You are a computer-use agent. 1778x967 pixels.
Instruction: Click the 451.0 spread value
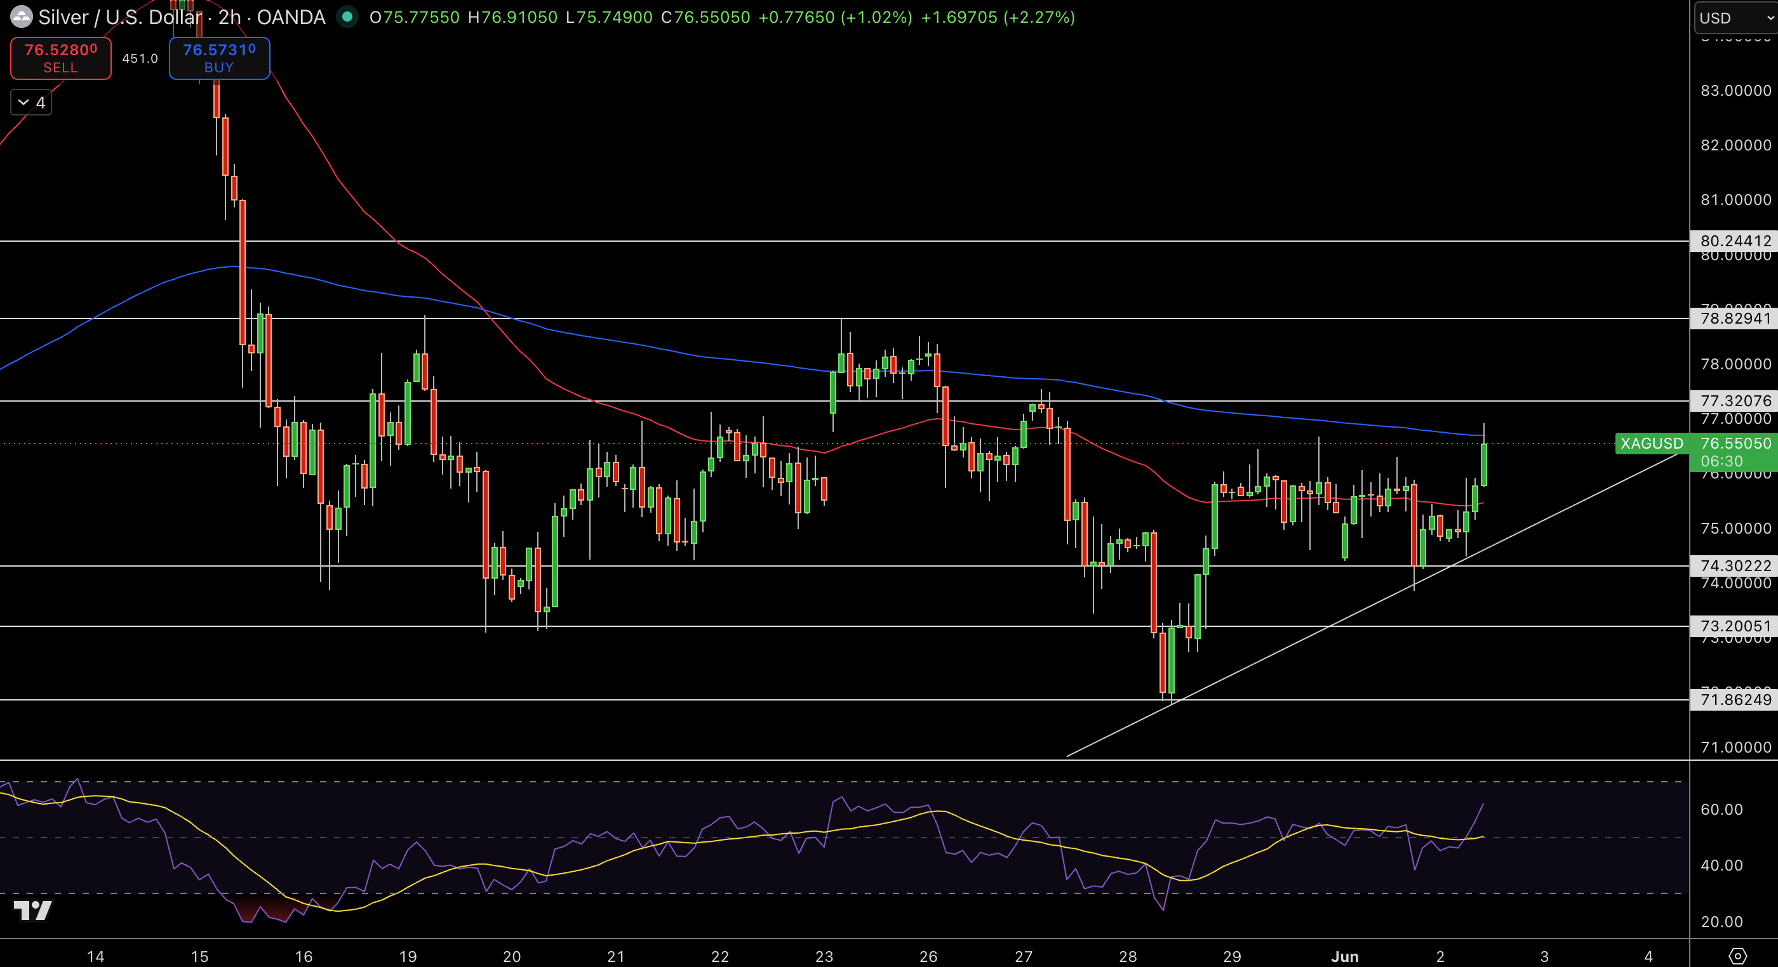click(x=140, y=58)
